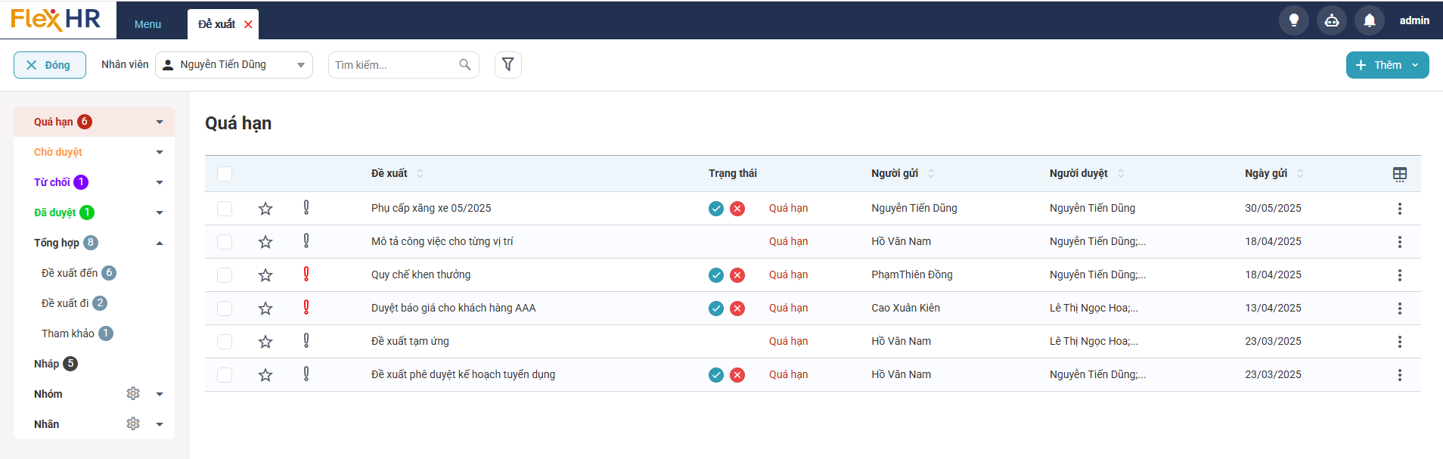Open settings gear for Nhãn
This screenshot has width=1443, height=459.
point(133,423)
